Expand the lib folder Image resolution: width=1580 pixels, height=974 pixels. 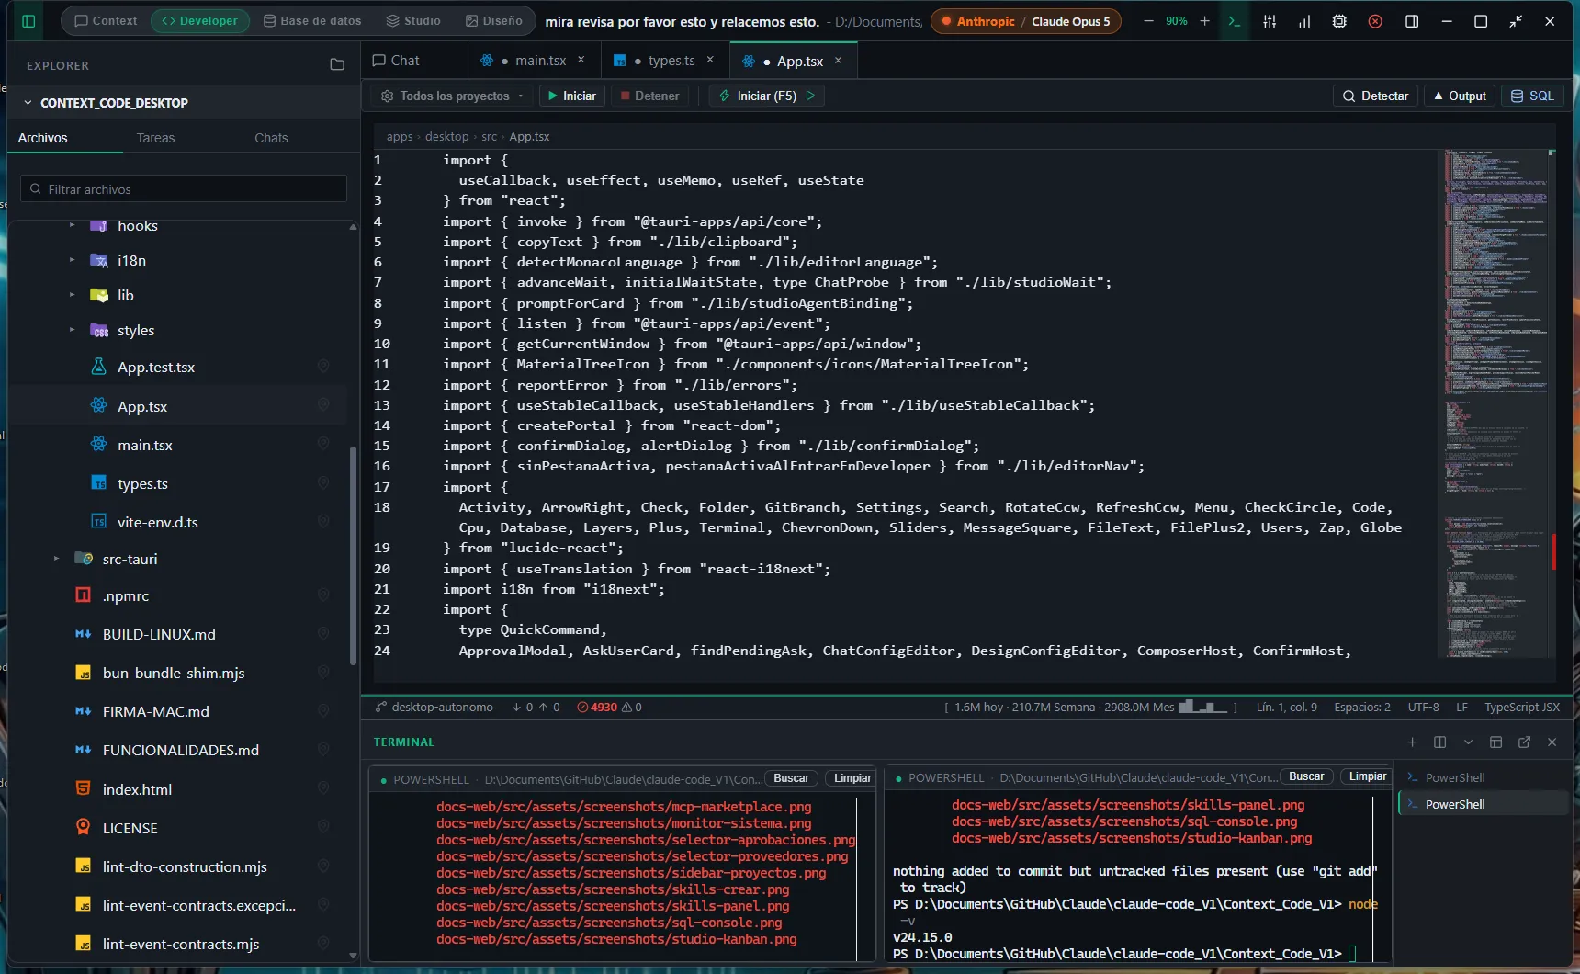pyautogui.click(x=72, y=295)
